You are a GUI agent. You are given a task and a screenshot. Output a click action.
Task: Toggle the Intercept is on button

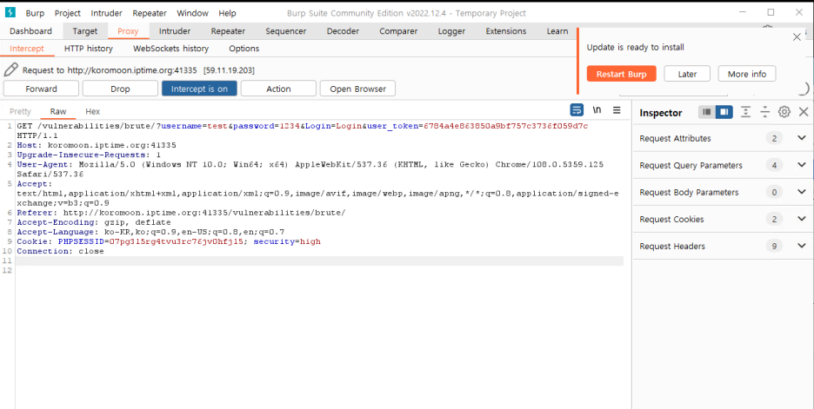199,89
